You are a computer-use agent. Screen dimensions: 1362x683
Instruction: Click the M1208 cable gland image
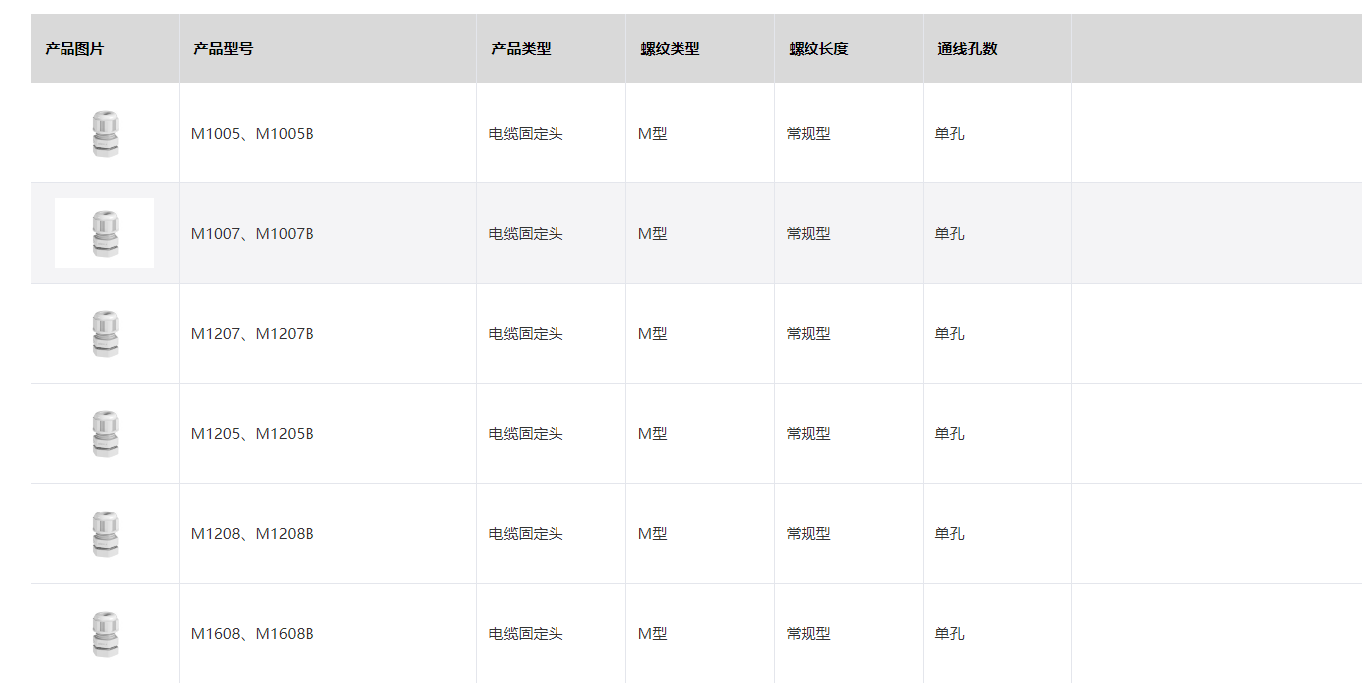point(104,534)
